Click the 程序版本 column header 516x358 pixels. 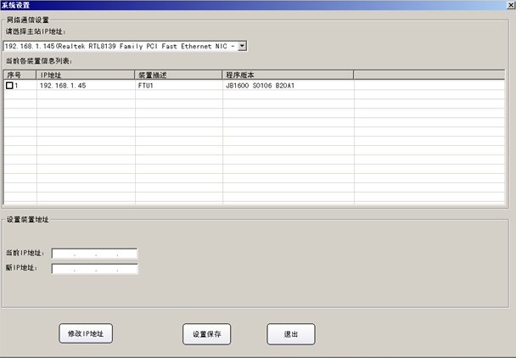(287, 75)
